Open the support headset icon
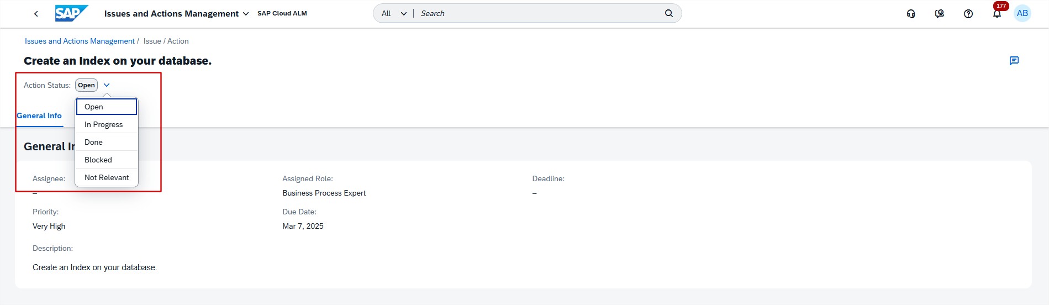The image size is (1049, 305). point(911,14)
